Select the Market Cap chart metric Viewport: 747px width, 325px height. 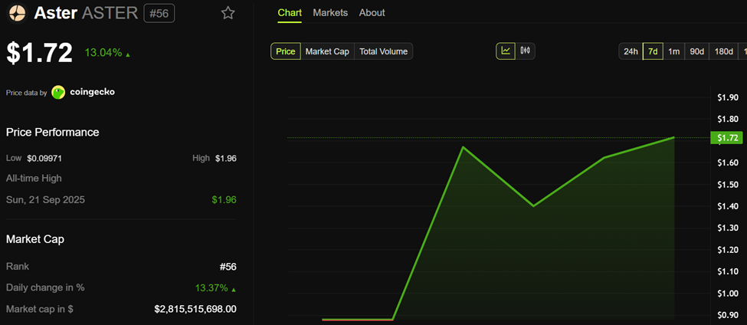coord(327,51)
